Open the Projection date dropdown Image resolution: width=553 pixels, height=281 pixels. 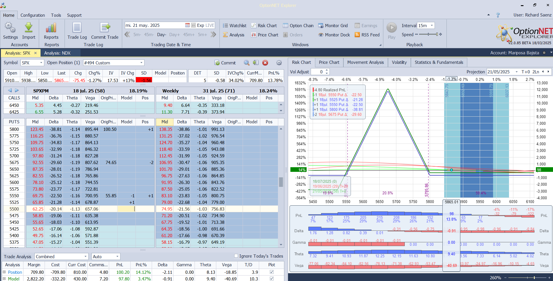517,72
